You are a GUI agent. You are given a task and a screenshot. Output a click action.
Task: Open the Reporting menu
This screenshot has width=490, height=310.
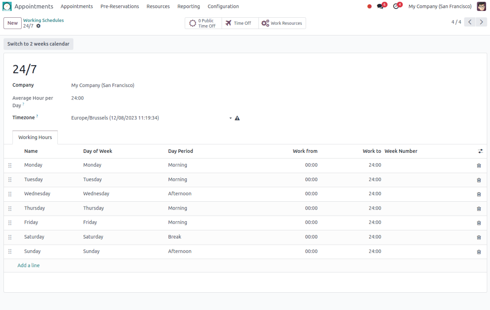pyautogui.click(x=189, y=6)
